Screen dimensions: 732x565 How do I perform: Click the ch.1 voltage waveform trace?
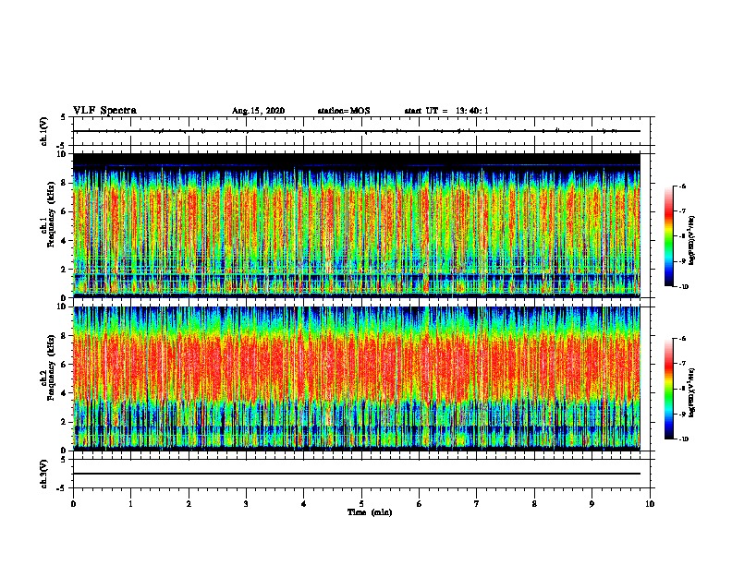[356, 131]
